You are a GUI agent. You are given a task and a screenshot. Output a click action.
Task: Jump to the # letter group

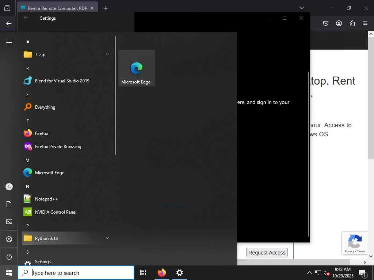pyautogui.click(x=28, y=42)
